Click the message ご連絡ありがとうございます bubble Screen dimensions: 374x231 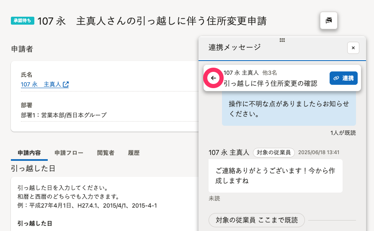275,175
